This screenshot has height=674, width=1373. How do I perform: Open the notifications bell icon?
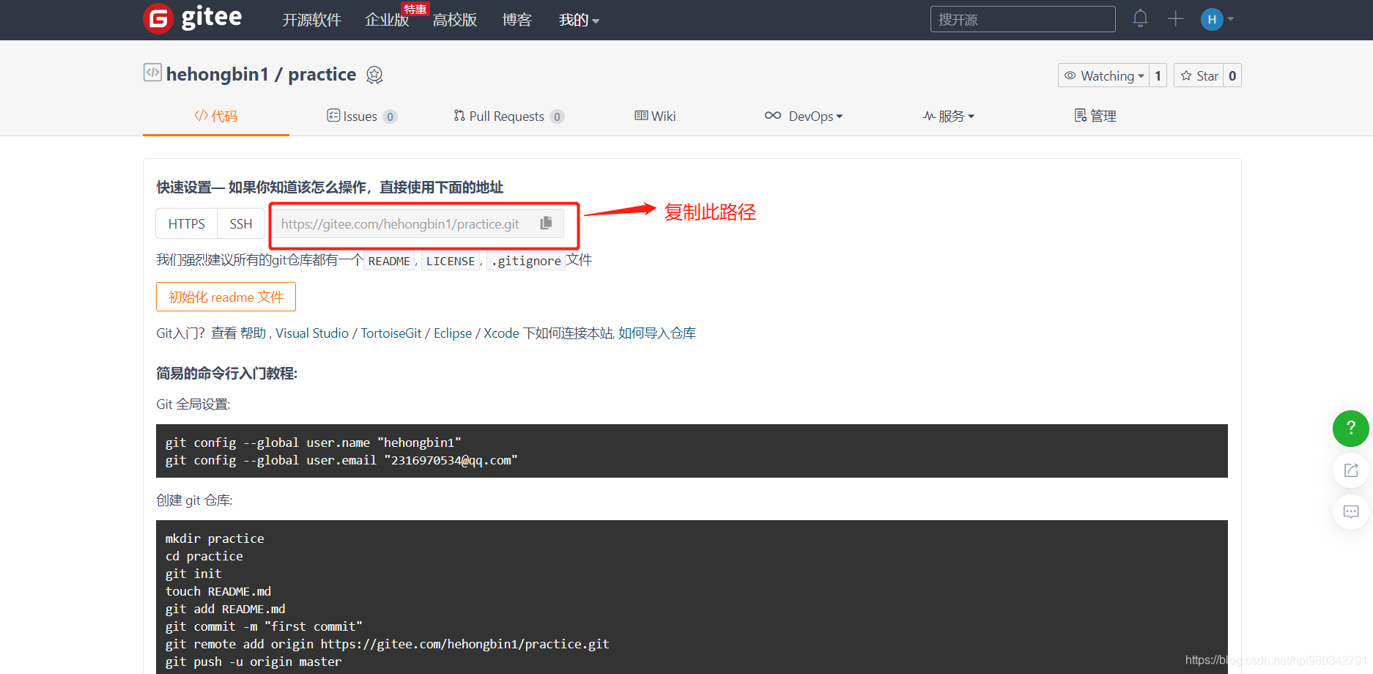pyautogui.click(x=1140, y=18)
